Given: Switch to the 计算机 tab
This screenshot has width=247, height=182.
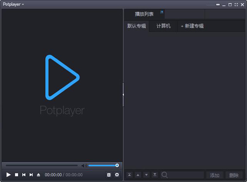Looking at the screenshot, I should (163, 26).
